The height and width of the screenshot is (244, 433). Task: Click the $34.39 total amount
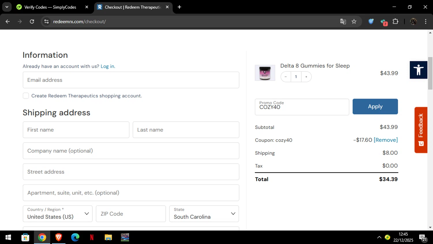(388, 179)
